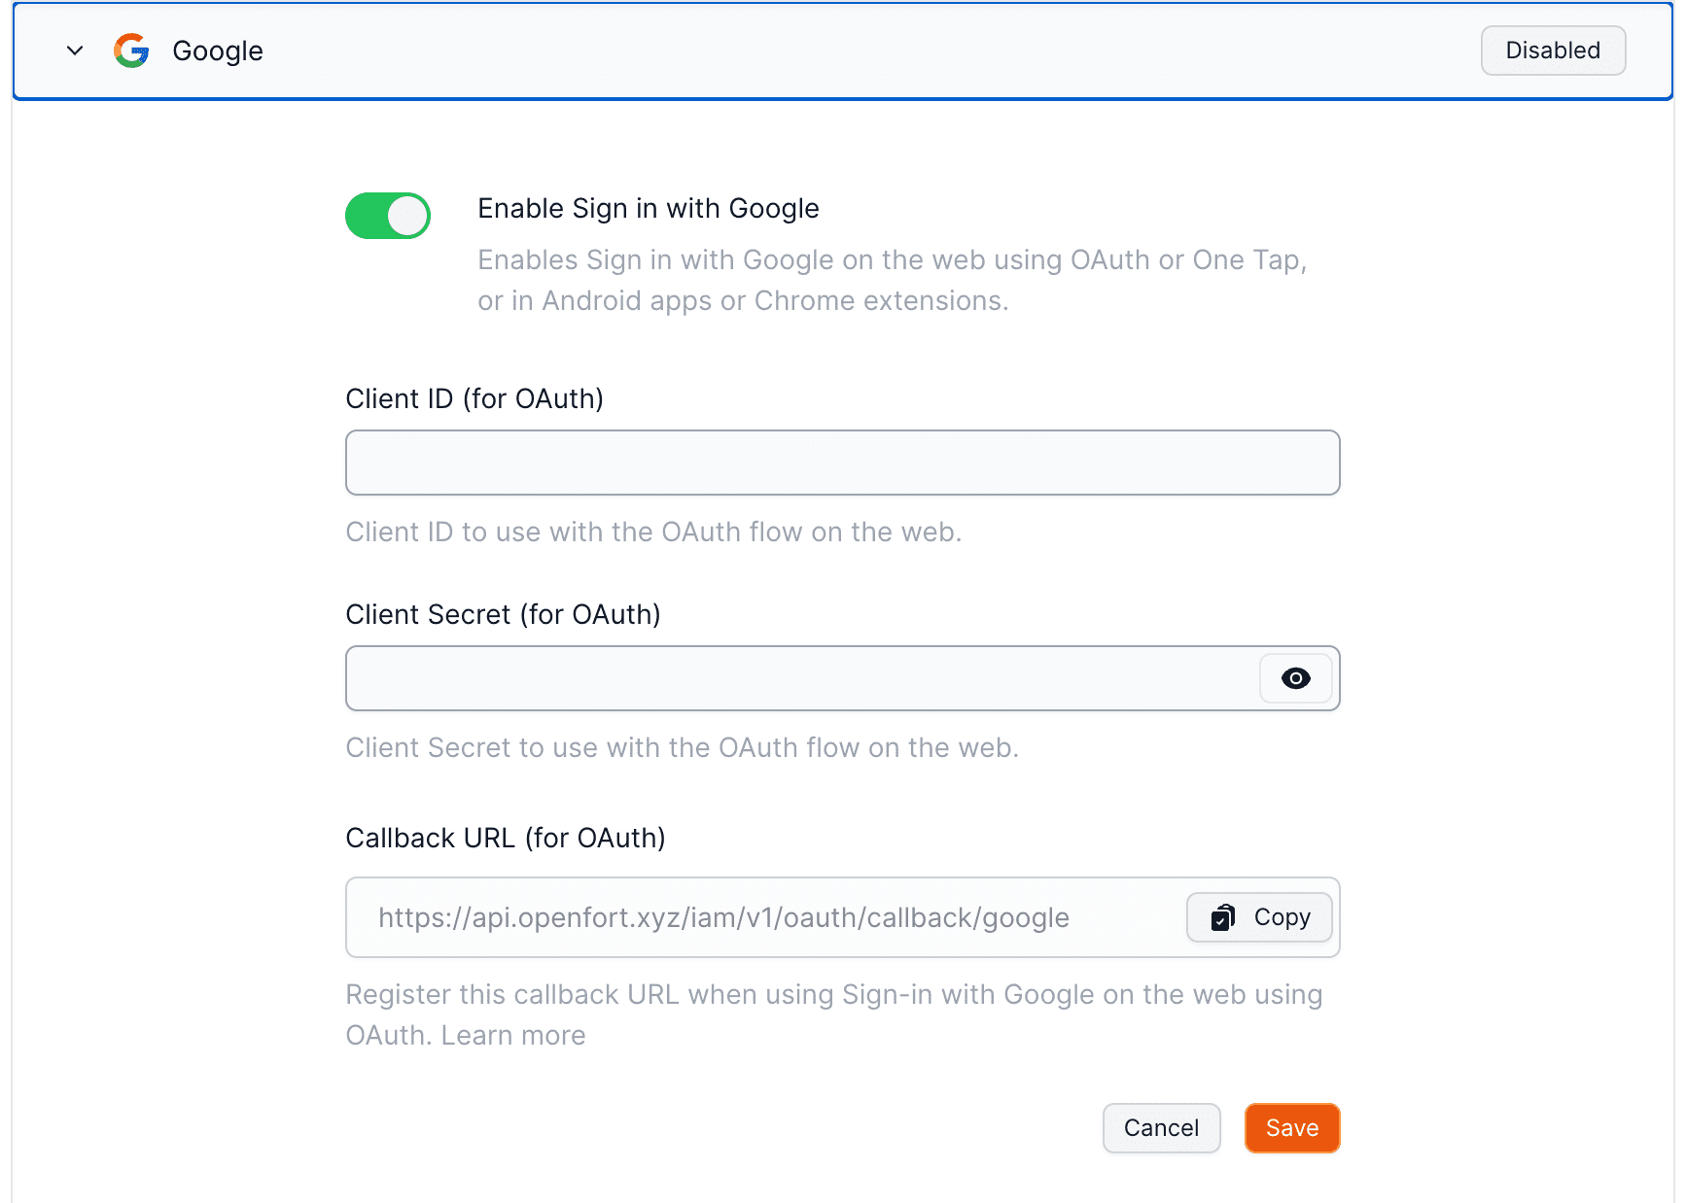
Task: Reveal client secret with eye icon
Action: tap(1295, 678)
